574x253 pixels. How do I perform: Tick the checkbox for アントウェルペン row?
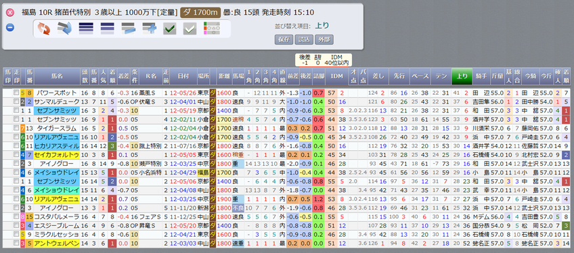(x=16, y=244)
